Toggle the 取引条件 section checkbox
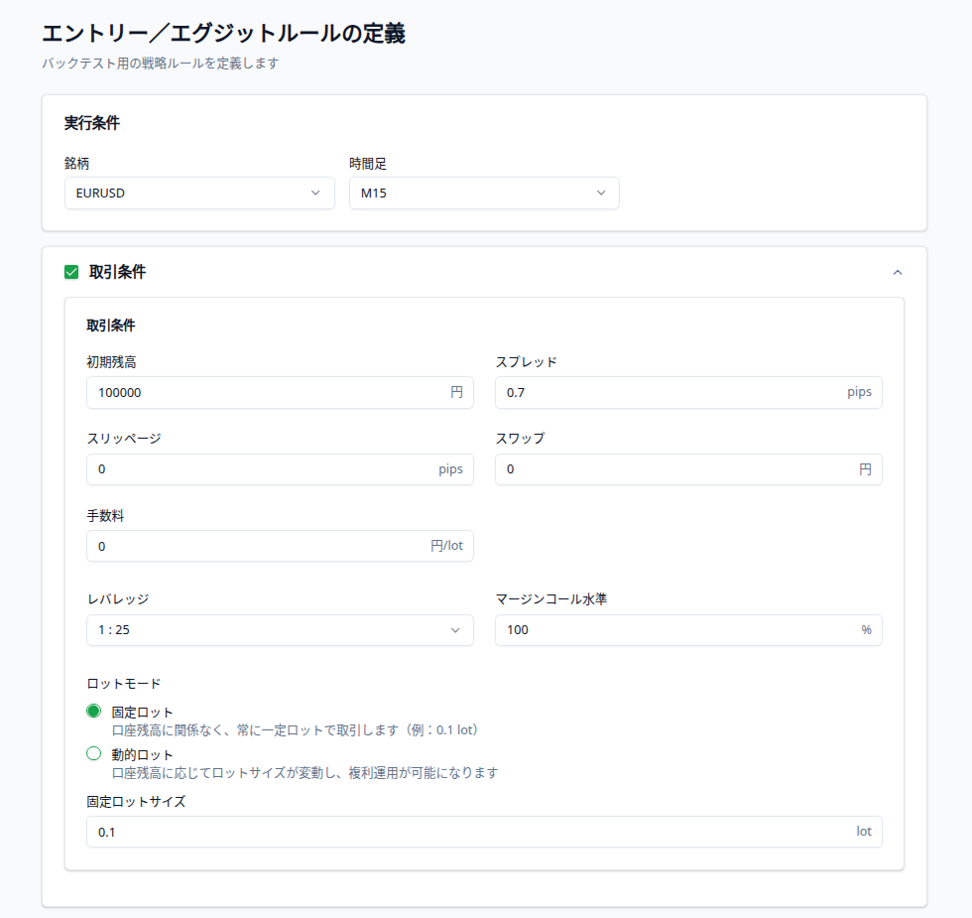The height and width of the screenshot is (918, 972). 71,272
